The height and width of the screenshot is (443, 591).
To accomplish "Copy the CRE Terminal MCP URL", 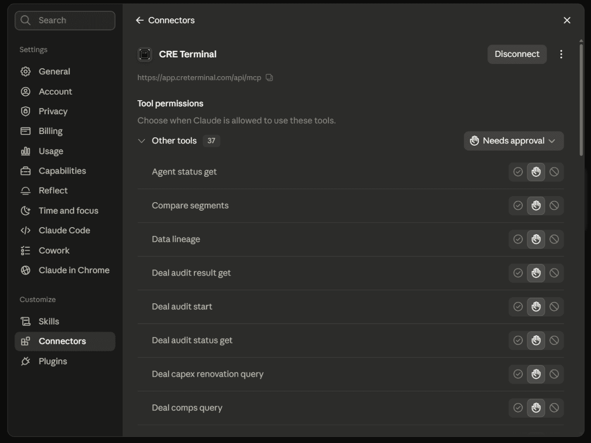I will click(x=269, y=78).
